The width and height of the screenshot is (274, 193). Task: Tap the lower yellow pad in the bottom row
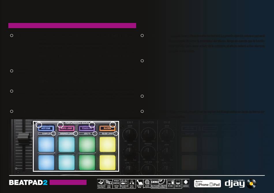point(108,162)
